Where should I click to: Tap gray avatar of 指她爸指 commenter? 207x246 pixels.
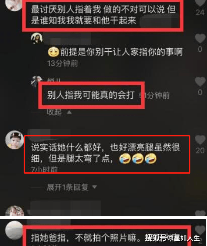(x=14, y=230)
